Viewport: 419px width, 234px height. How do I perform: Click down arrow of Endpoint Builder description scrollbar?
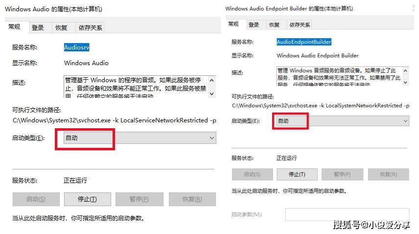405,83
